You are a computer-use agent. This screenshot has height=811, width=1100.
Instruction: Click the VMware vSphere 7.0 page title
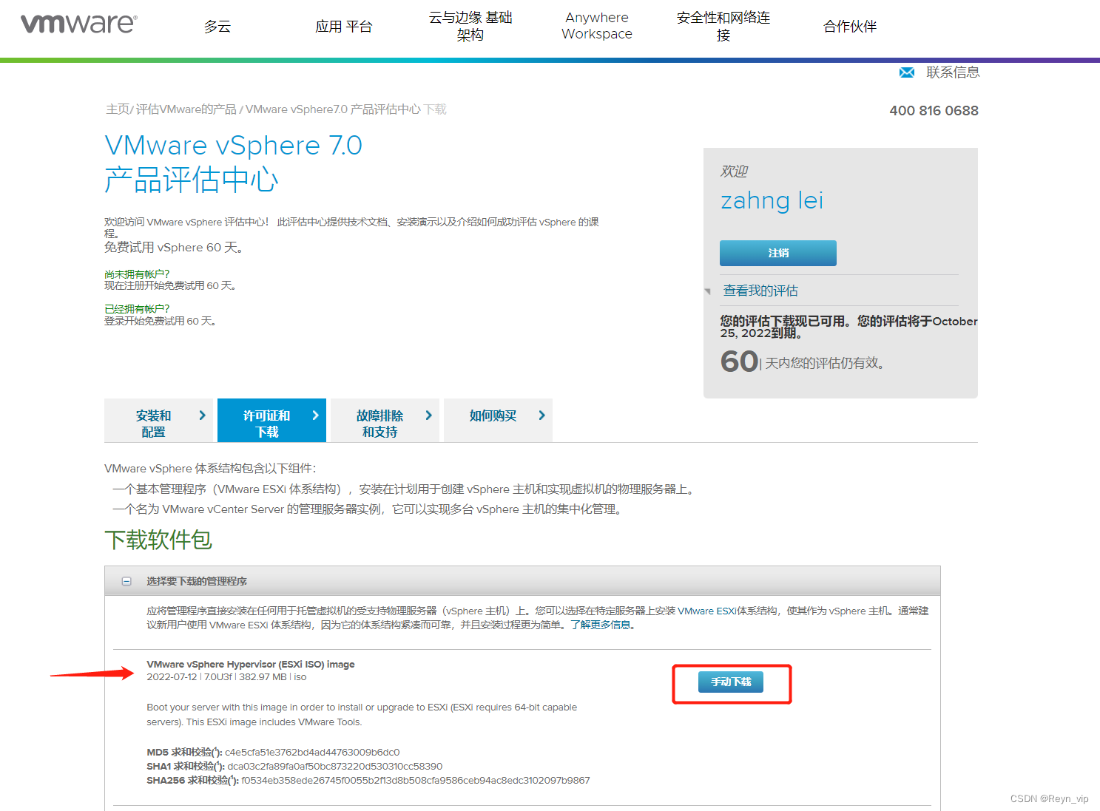tap(234, 146)
